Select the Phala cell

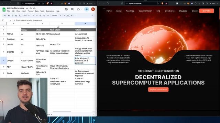pyautogui.click(x=14, y=73)
